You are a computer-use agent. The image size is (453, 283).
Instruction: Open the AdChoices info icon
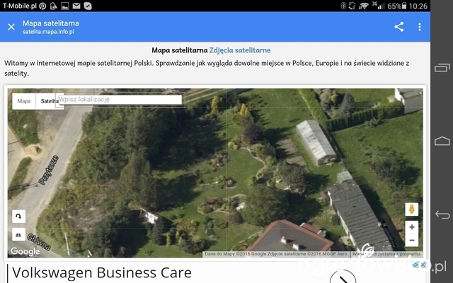415,265
